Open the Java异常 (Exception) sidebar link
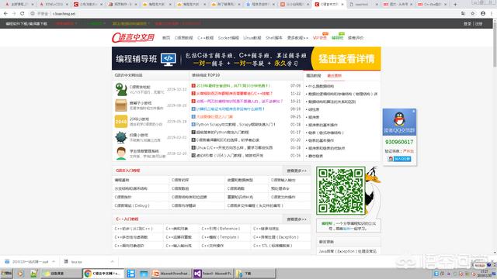The height and width of the screenshot is (279, 497). tap(347, 251)
